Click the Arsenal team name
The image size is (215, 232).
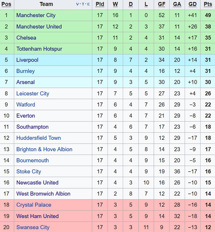pos(25,82)
